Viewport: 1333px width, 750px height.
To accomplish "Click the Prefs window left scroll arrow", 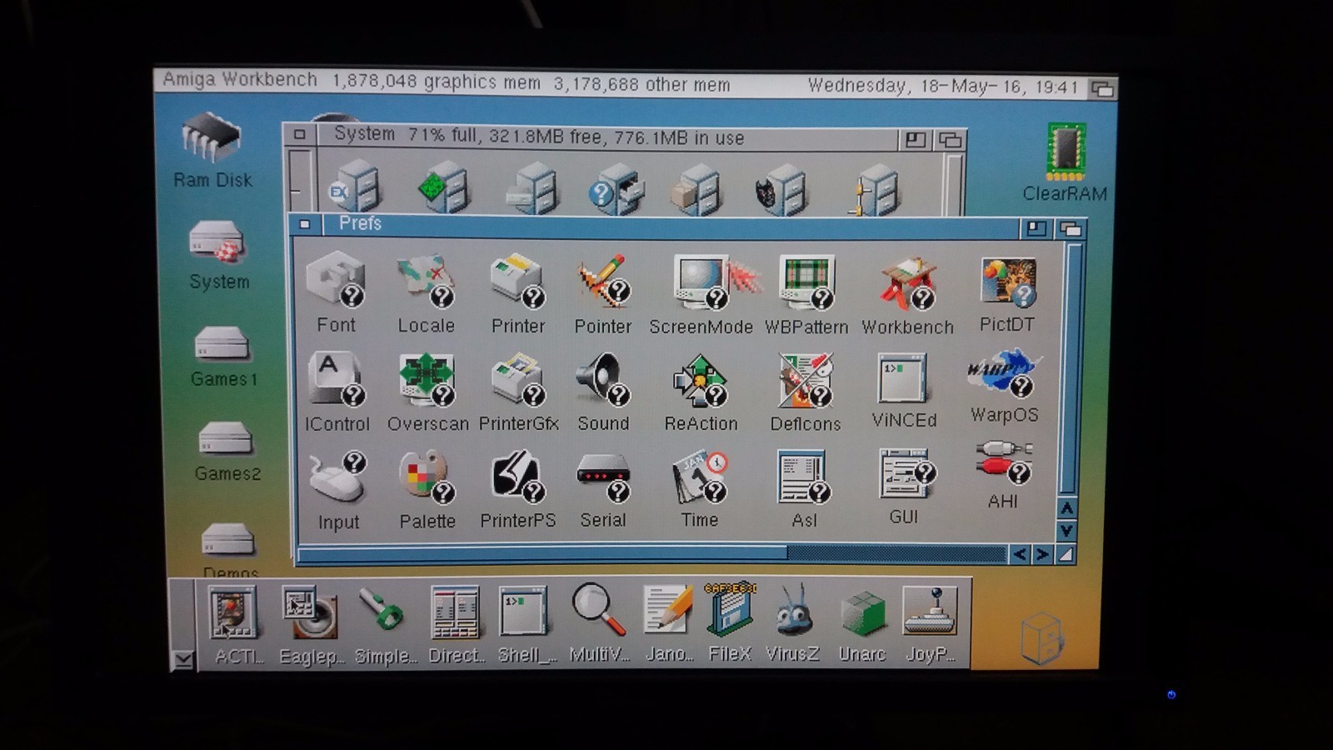I will tap(1019, 554).
